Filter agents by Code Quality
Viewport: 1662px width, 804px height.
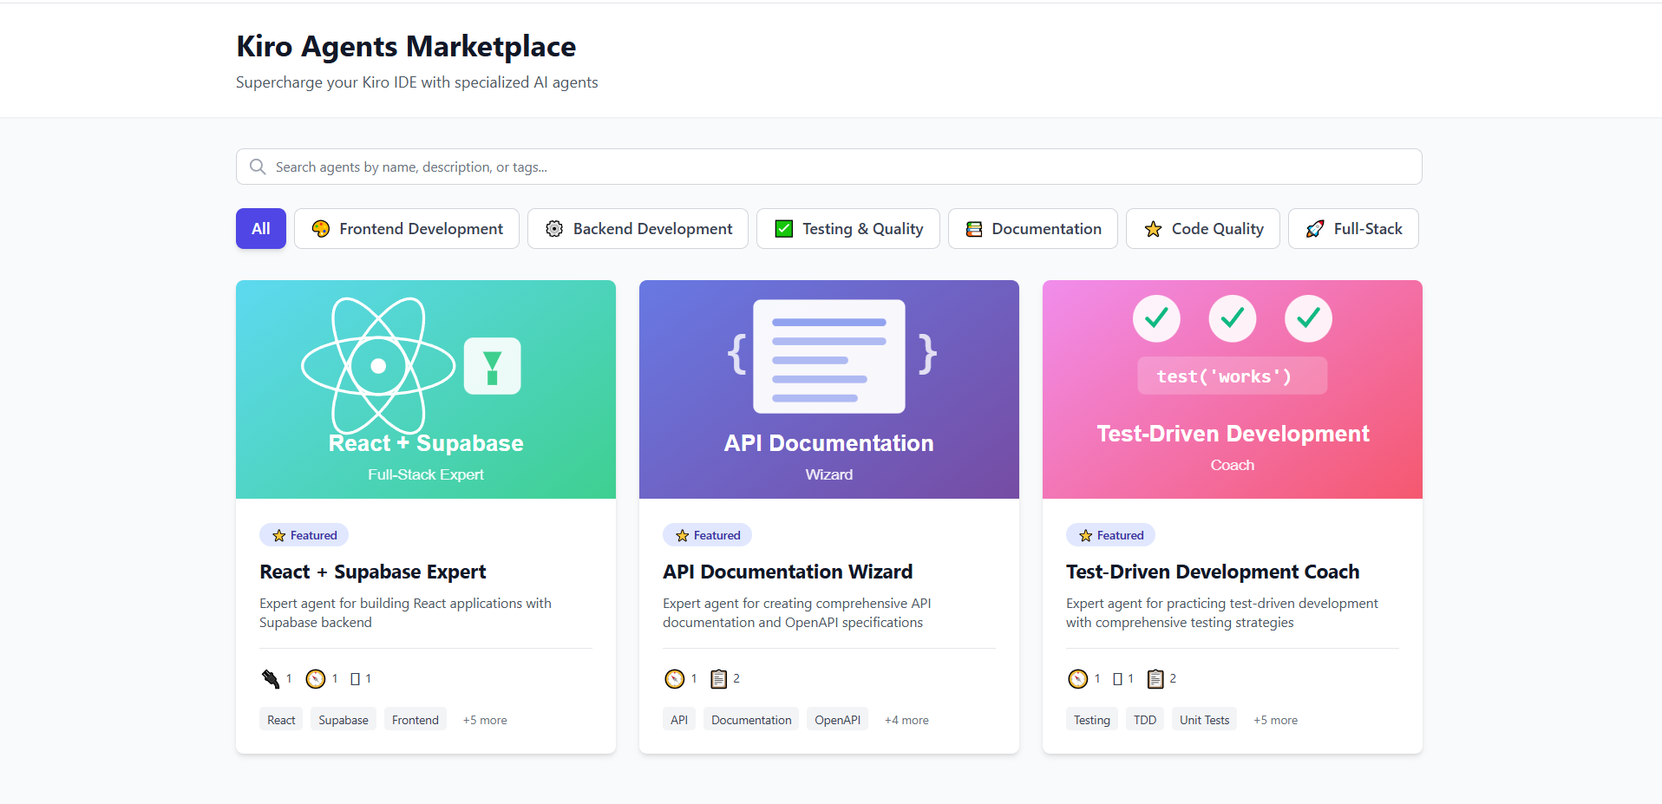click(1203, 229)
